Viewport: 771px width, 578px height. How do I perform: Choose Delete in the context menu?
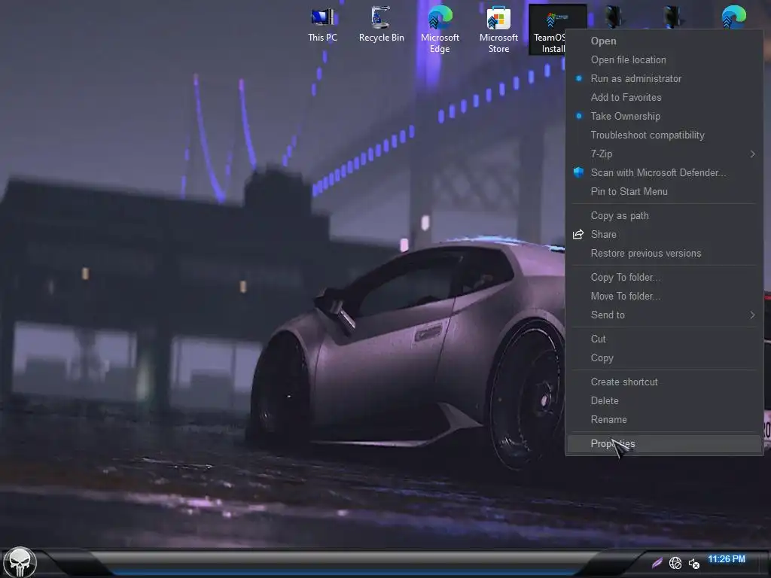[x=664, y=400]
